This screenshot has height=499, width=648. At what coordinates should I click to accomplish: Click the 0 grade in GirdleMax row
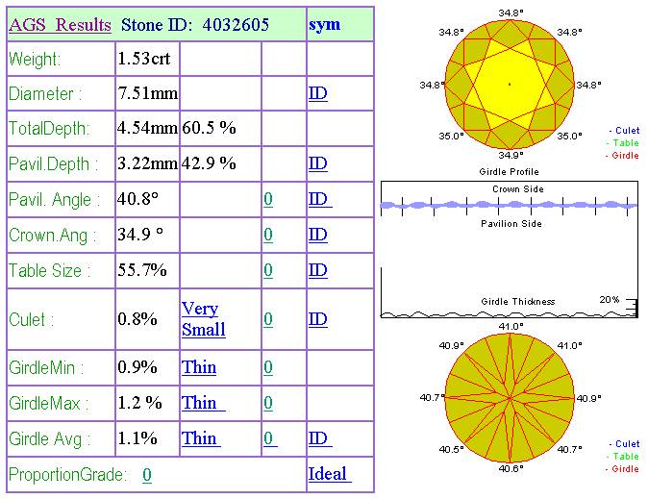(x=268, y=403)
